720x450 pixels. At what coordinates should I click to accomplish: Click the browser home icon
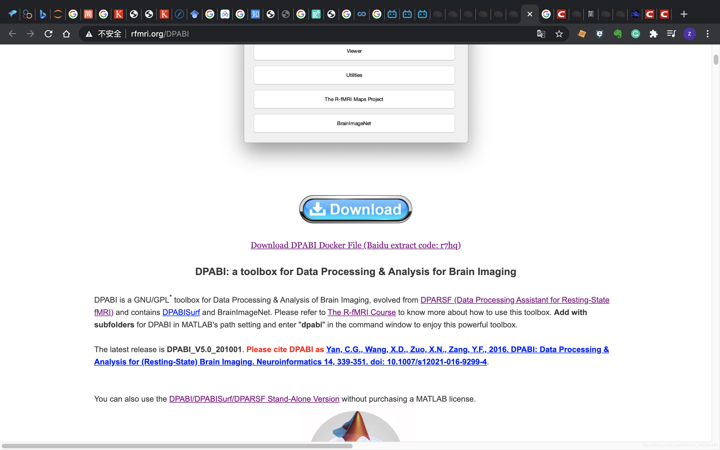pyautogui.click(x=66, y=34)
